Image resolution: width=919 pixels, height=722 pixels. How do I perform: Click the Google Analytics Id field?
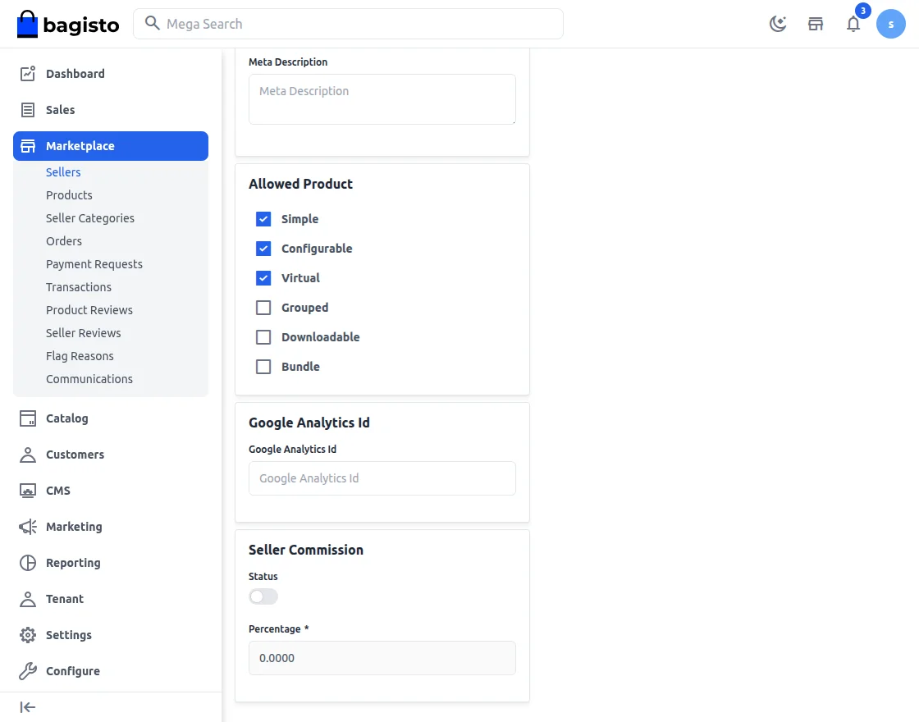coord(382,478)
